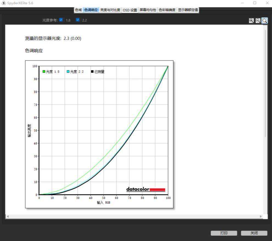Click the fit-to-window magnifier icon
Image resolution: width=272 pixels, height=241 pixels.
click(265, 21)
